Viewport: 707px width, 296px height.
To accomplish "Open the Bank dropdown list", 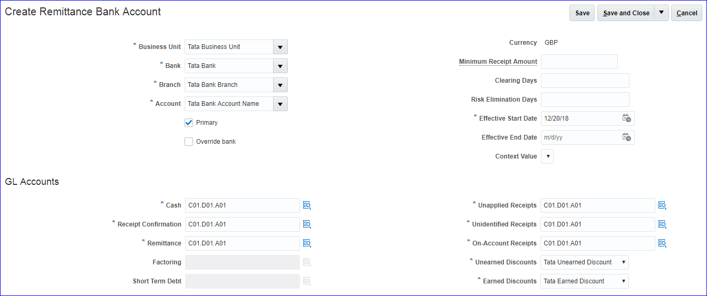I will point(280,66).
